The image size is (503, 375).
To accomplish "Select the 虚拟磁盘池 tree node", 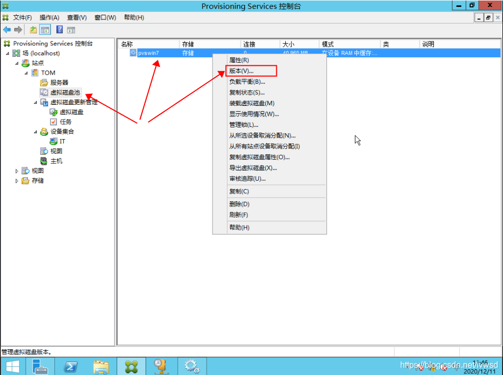I will (x=65, y=92).
